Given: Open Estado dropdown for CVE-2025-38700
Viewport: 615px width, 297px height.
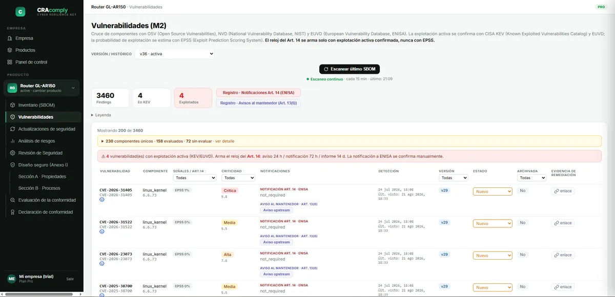Looking at the screenshot, I should click(493, 287).
